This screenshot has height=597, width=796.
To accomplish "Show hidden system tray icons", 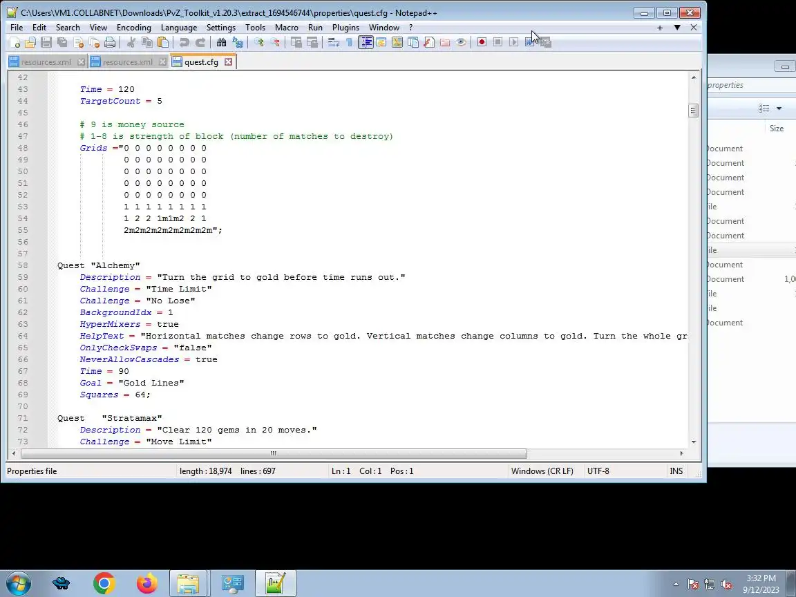I will [676, 584].
